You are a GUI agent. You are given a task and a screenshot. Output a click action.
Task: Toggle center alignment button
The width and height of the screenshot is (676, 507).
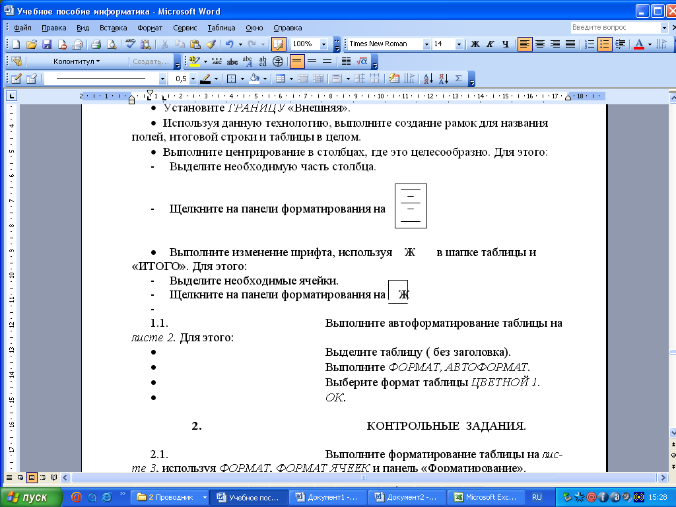[540, 44]
